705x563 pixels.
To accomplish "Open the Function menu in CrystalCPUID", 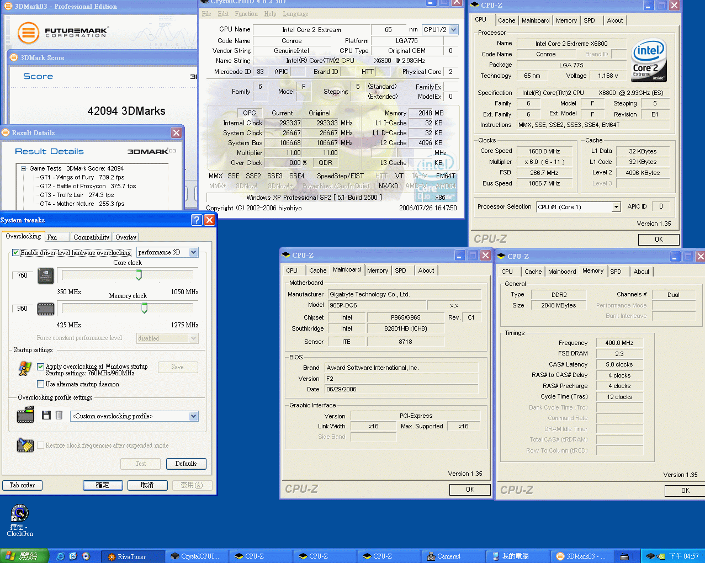I will click(246, 14).
